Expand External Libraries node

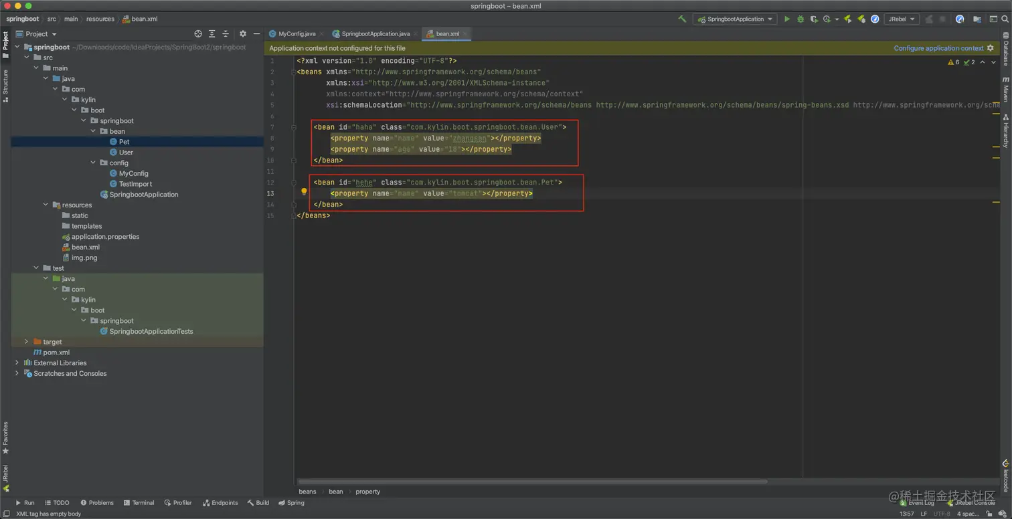pyautogui.click(x=17, y=362)
